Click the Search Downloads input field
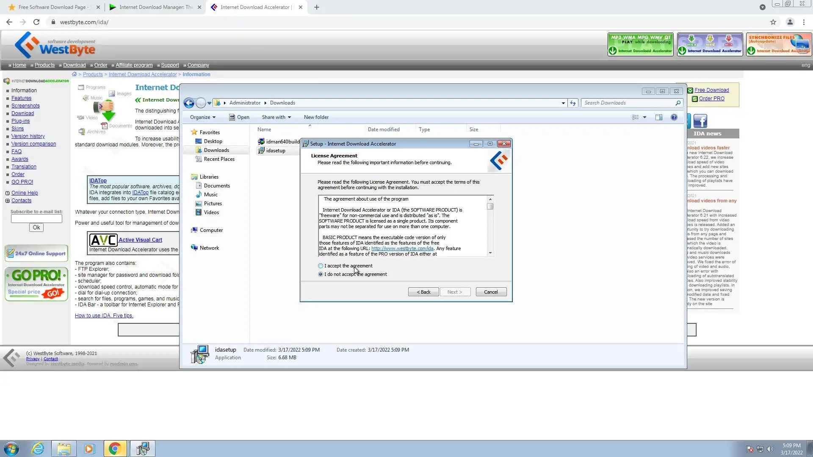Image resolution: width=813 pixels, height=457 pixels. pos(628,103)
